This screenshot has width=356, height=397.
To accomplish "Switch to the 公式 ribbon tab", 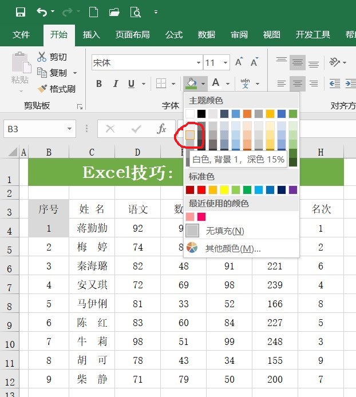I will (x=174, y=35).
